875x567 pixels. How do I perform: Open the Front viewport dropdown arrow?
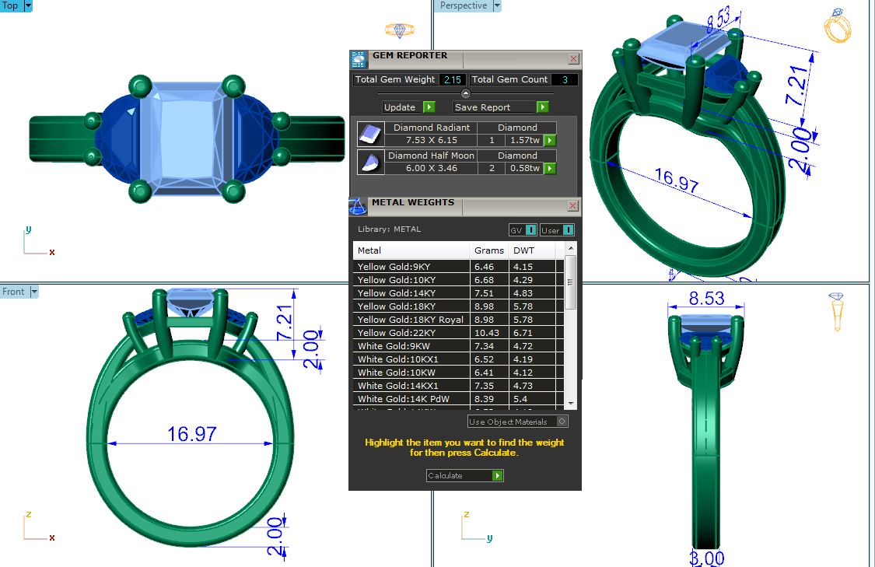[x=34, y=292]
